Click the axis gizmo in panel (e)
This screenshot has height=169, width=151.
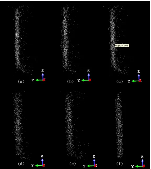pos(90,161)
